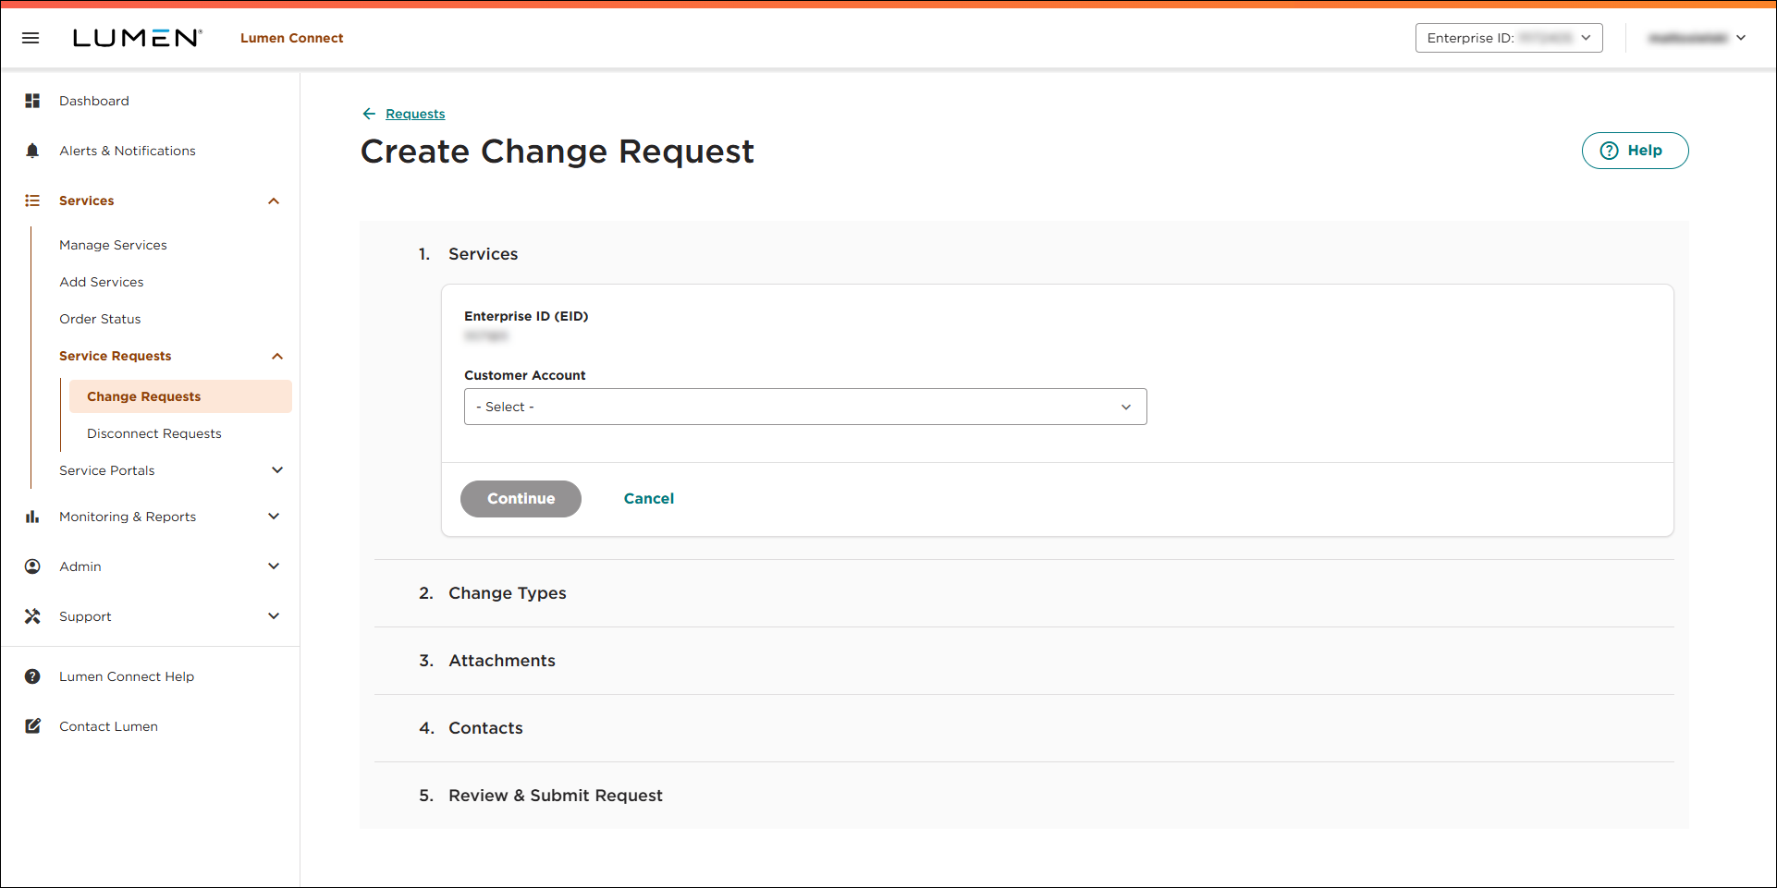The width and height of the screenshot is (1777, 888).
Task: Open Order Status
Action: point(100,319)
